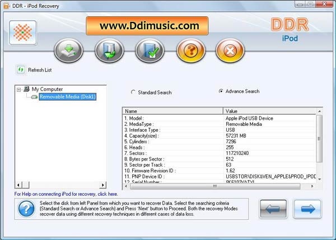Click the My Computer computer icon
This screenshot has width=336, height=240.
(26, 88)
